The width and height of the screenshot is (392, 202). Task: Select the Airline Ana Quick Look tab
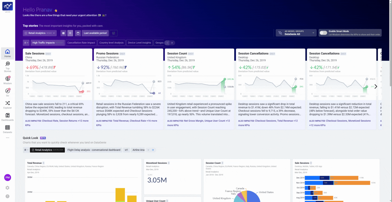tap(138, 150)
